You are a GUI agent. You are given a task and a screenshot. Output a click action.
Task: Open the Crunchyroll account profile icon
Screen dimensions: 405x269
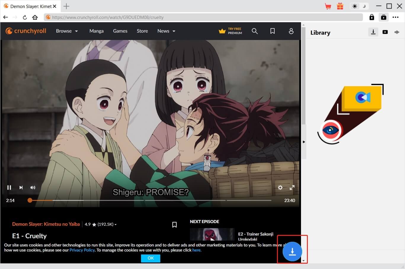coord(291,31)
